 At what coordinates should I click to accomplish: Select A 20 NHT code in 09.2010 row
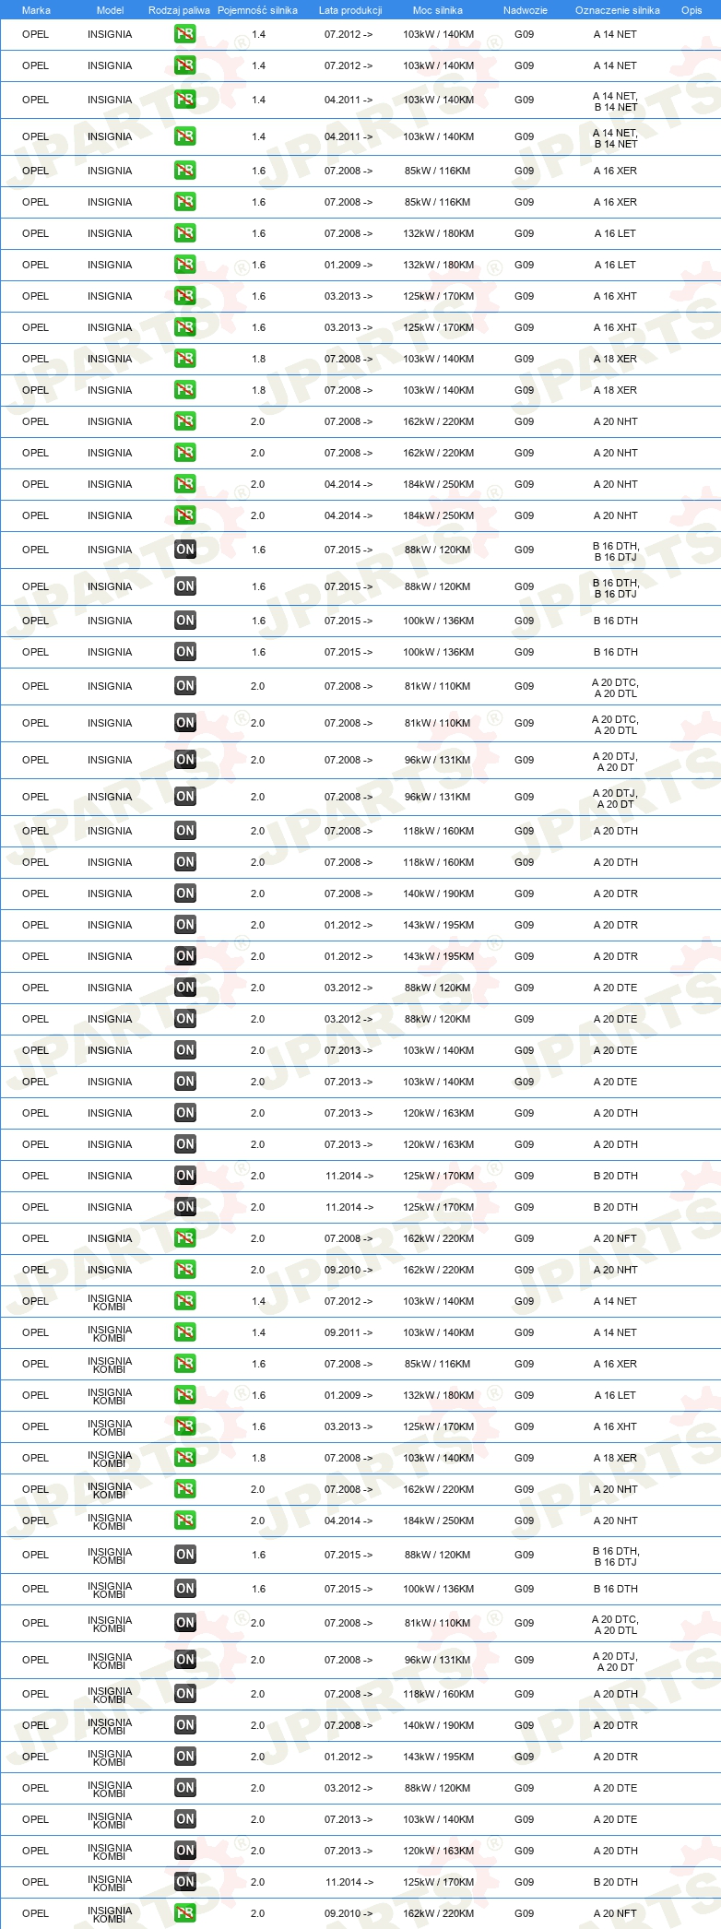(x=616, y=1270)
